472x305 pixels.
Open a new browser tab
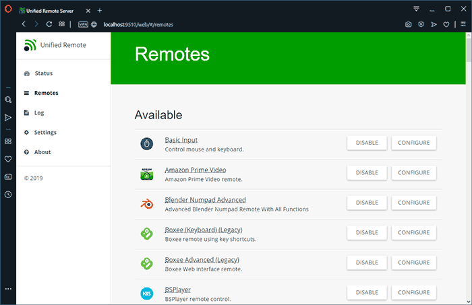tap(100, 10)
